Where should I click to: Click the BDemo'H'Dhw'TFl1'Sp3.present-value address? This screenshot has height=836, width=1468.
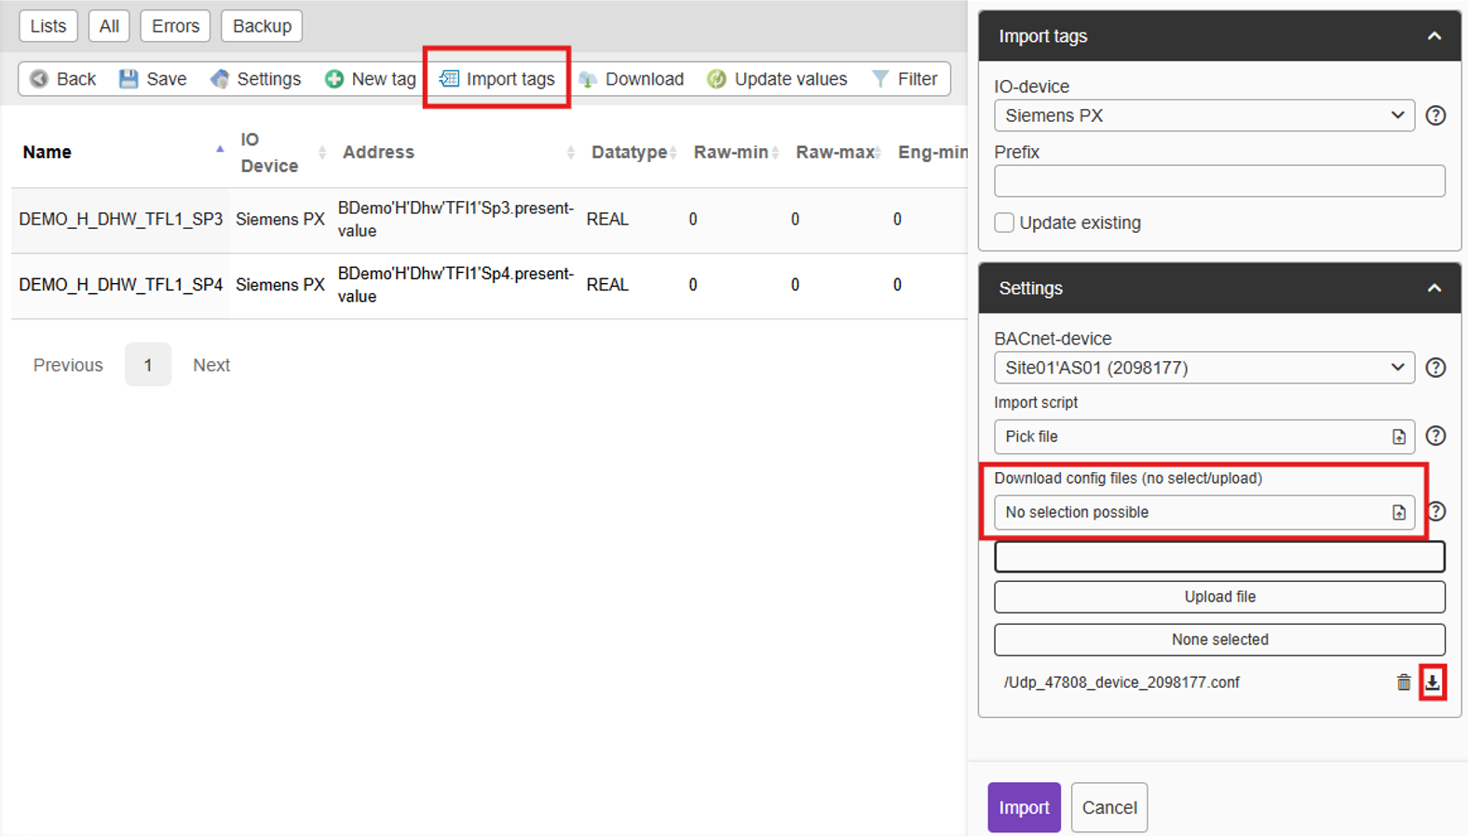click(x=455, y=220)
